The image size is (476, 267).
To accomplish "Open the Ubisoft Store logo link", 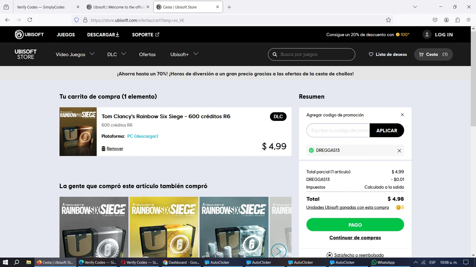I will point(25,54).
